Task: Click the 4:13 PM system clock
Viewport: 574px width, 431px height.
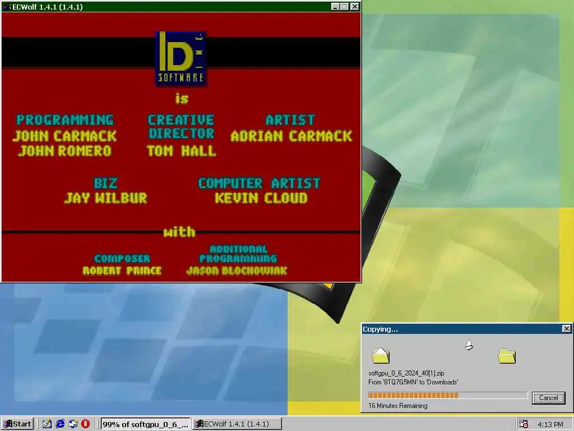Action: point(550,424)
